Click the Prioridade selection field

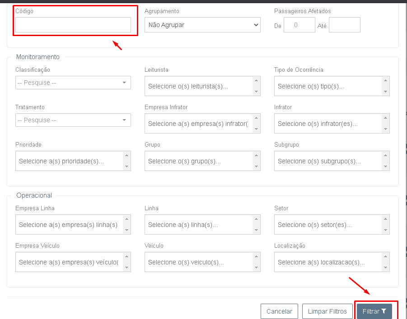pos(69,161)
